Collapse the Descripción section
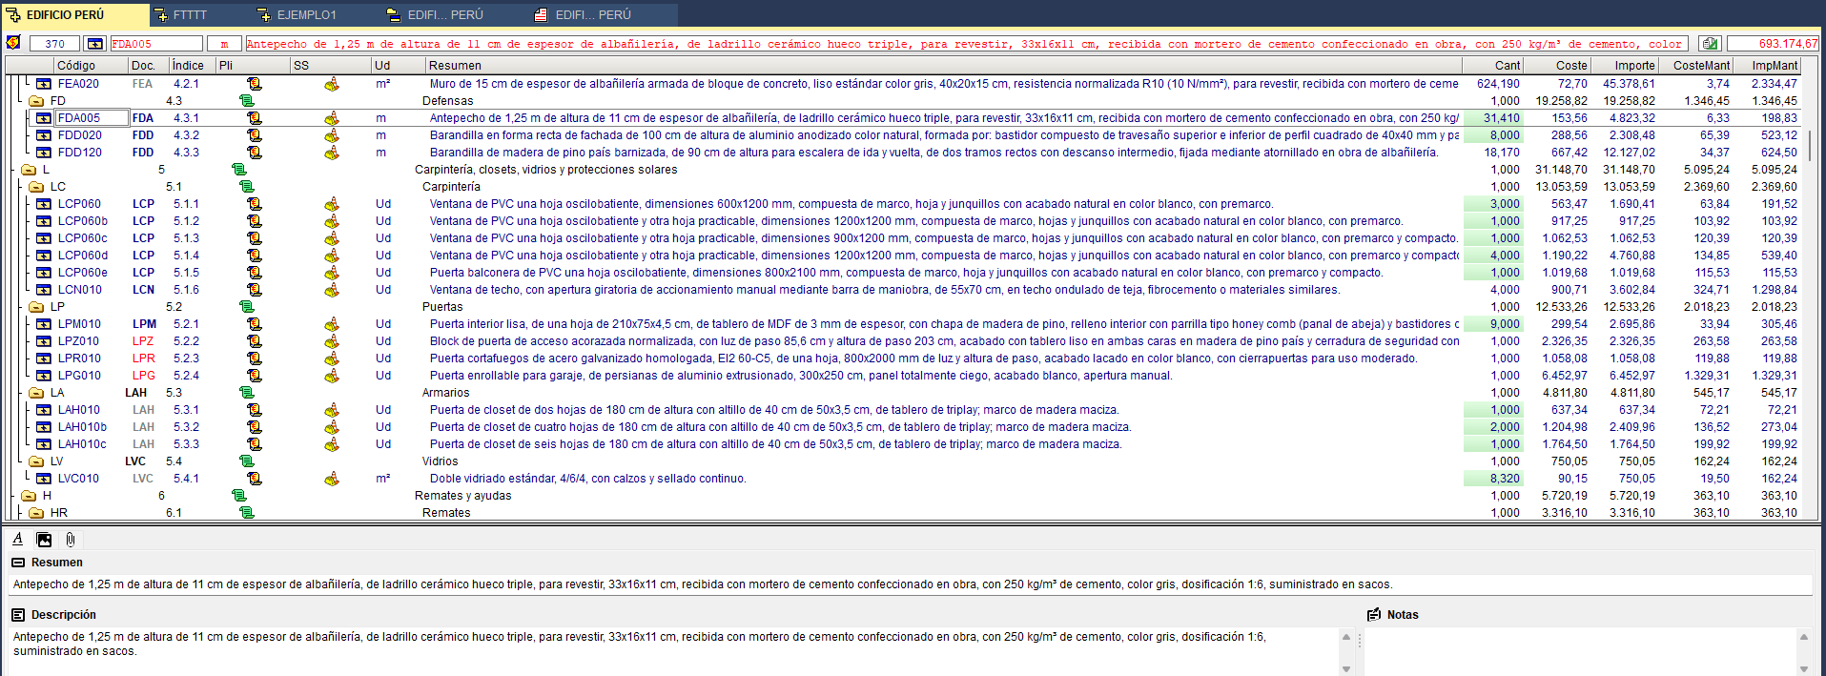Image resolution: width=1826 pixels, height=676 pixels. point(17,615)
